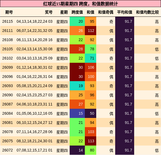The image size is (161, 155).
Task: Select issue number 26115
Action: (8, 21)
